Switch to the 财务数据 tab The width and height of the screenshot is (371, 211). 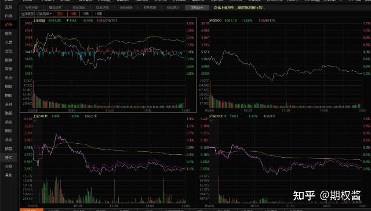pos(150,8)
